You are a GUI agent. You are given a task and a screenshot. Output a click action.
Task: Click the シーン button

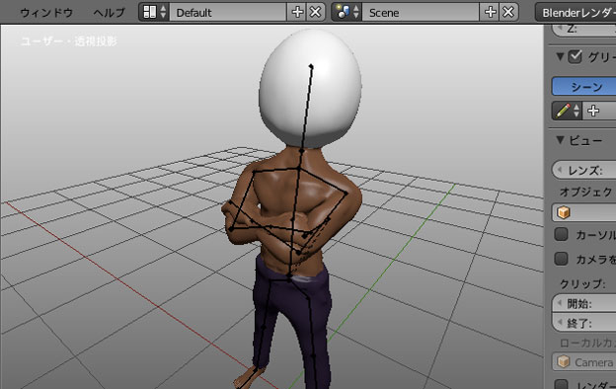tap(584, 87)
